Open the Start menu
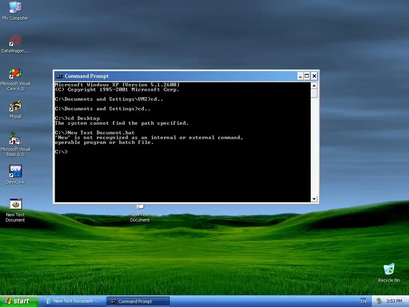Screen dimensions: 409x307 click(19, 301)
